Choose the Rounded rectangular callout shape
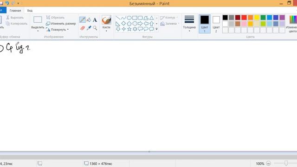 pos(140,29)
